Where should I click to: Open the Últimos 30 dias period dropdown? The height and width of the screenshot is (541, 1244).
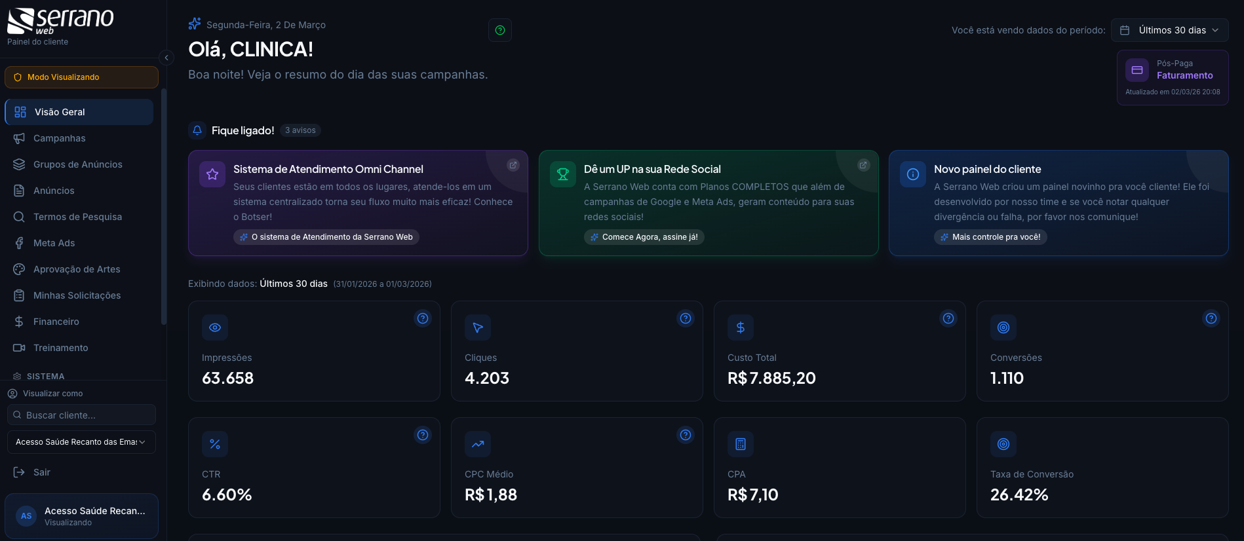coord(1169,30)
